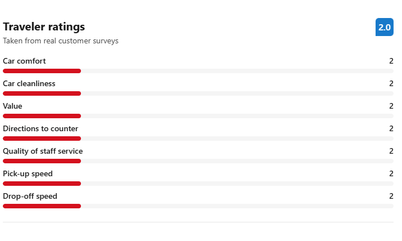Click the 2.0 overall rating badge
The height and width of the screenshot is (241, 402).
click(384, 27)
